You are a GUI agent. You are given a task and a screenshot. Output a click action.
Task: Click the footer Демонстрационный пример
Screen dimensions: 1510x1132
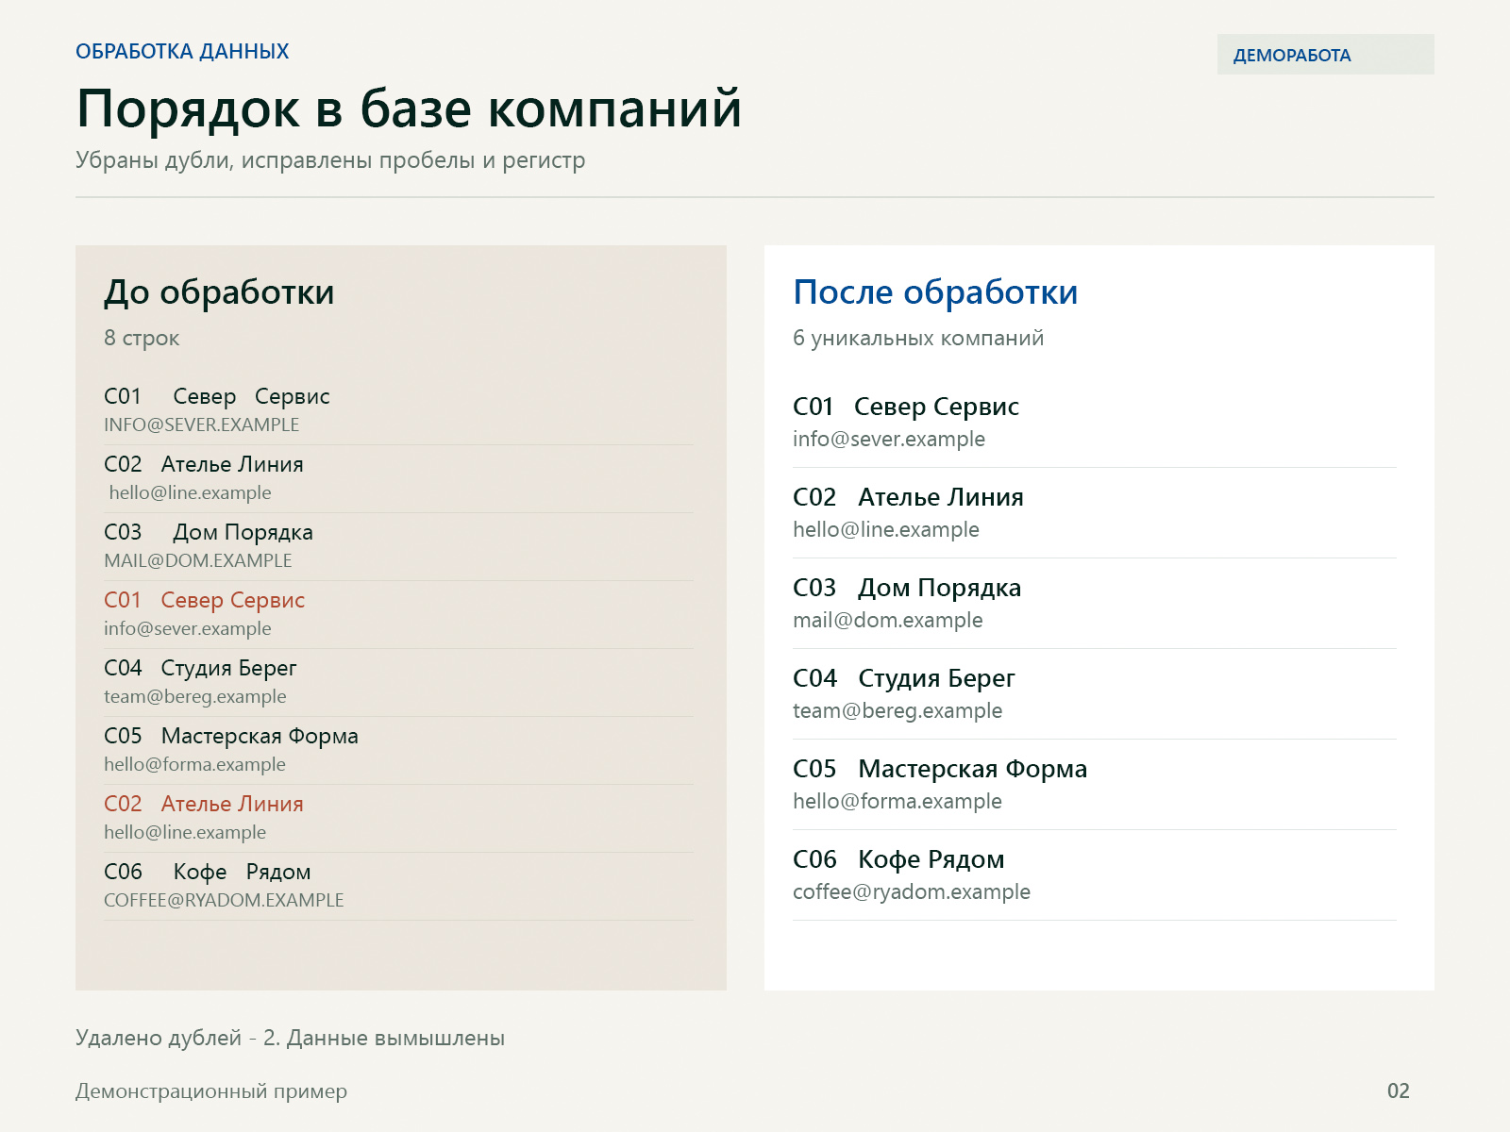click(211, 1091)
